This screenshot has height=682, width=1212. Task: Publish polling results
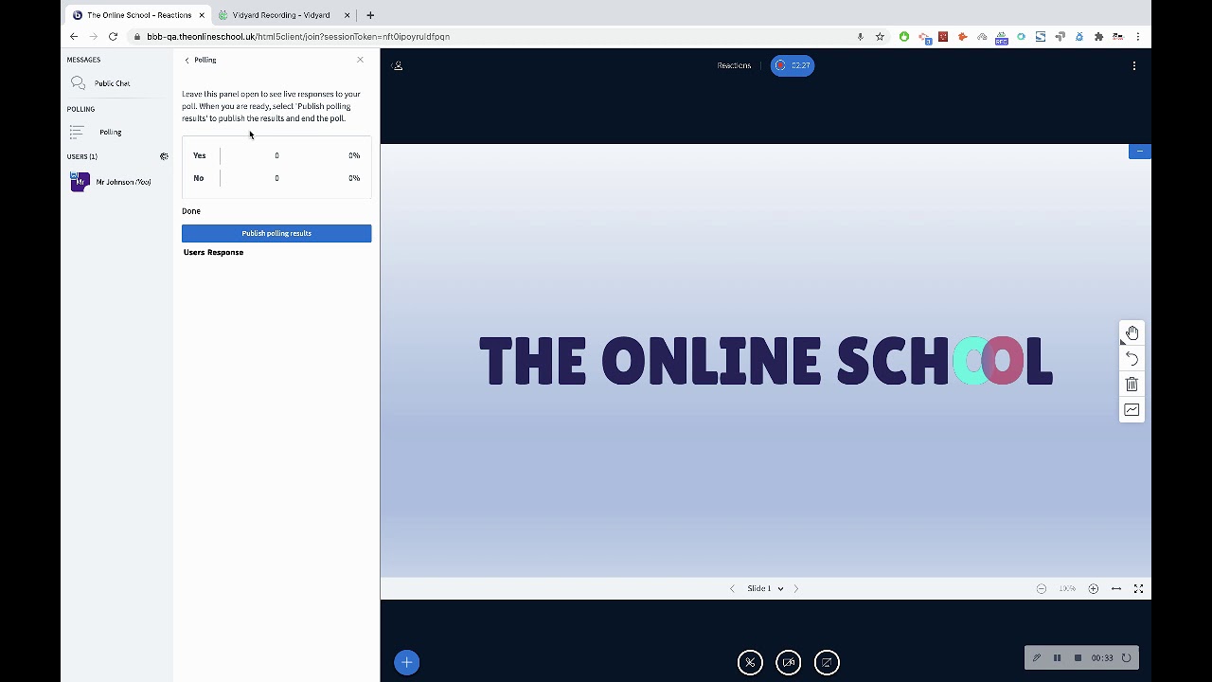pos(276,233)
